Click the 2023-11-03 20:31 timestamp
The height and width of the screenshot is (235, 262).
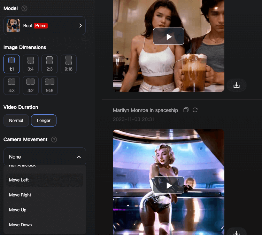[x=133, y=119]
